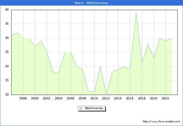
Task: Click the 10 y-axis label
Action: pyautogui.click(x=7, y=95)
